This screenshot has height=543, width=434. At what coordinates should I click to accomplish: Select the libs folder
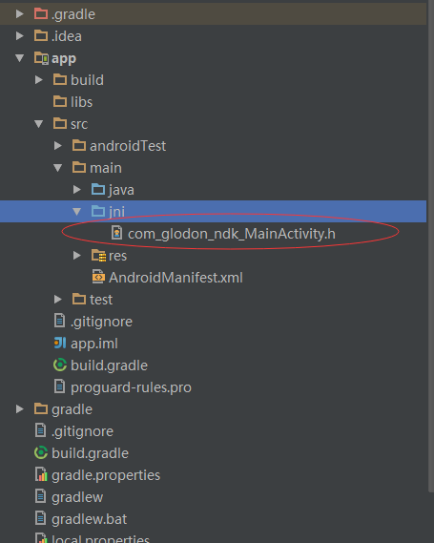click(x=81, y=102)
